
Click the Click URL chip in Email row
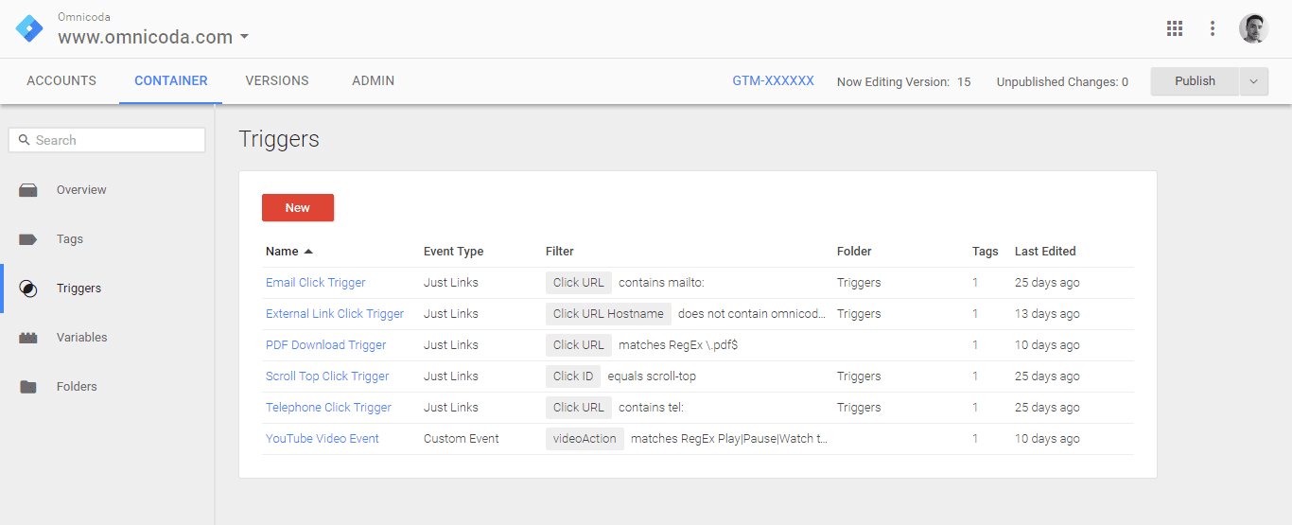pyautogui.click(x=579, y=283)
